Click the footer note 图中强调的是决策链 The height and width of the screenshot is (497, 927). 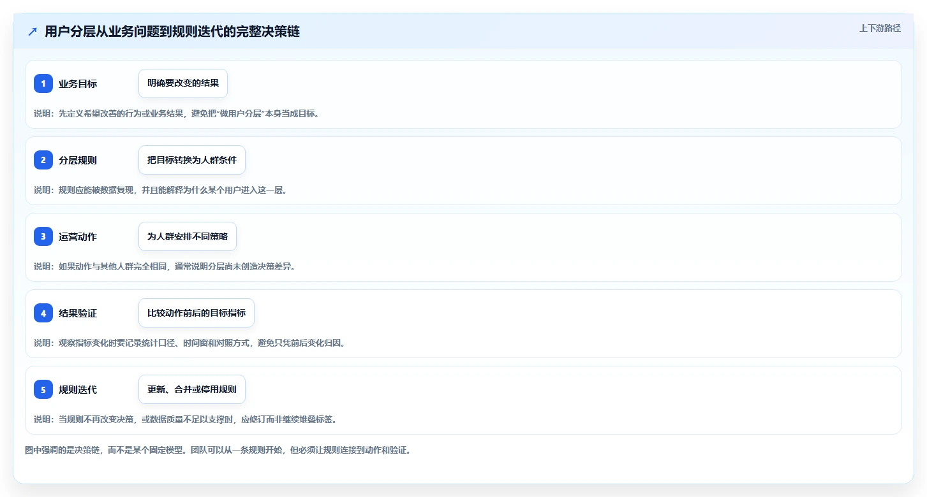pos(218,450)
